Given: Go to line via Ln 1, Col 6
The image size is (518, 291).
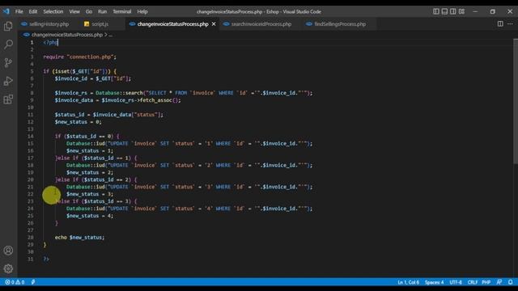Looking at the screenshot, I should coord(408,282).
